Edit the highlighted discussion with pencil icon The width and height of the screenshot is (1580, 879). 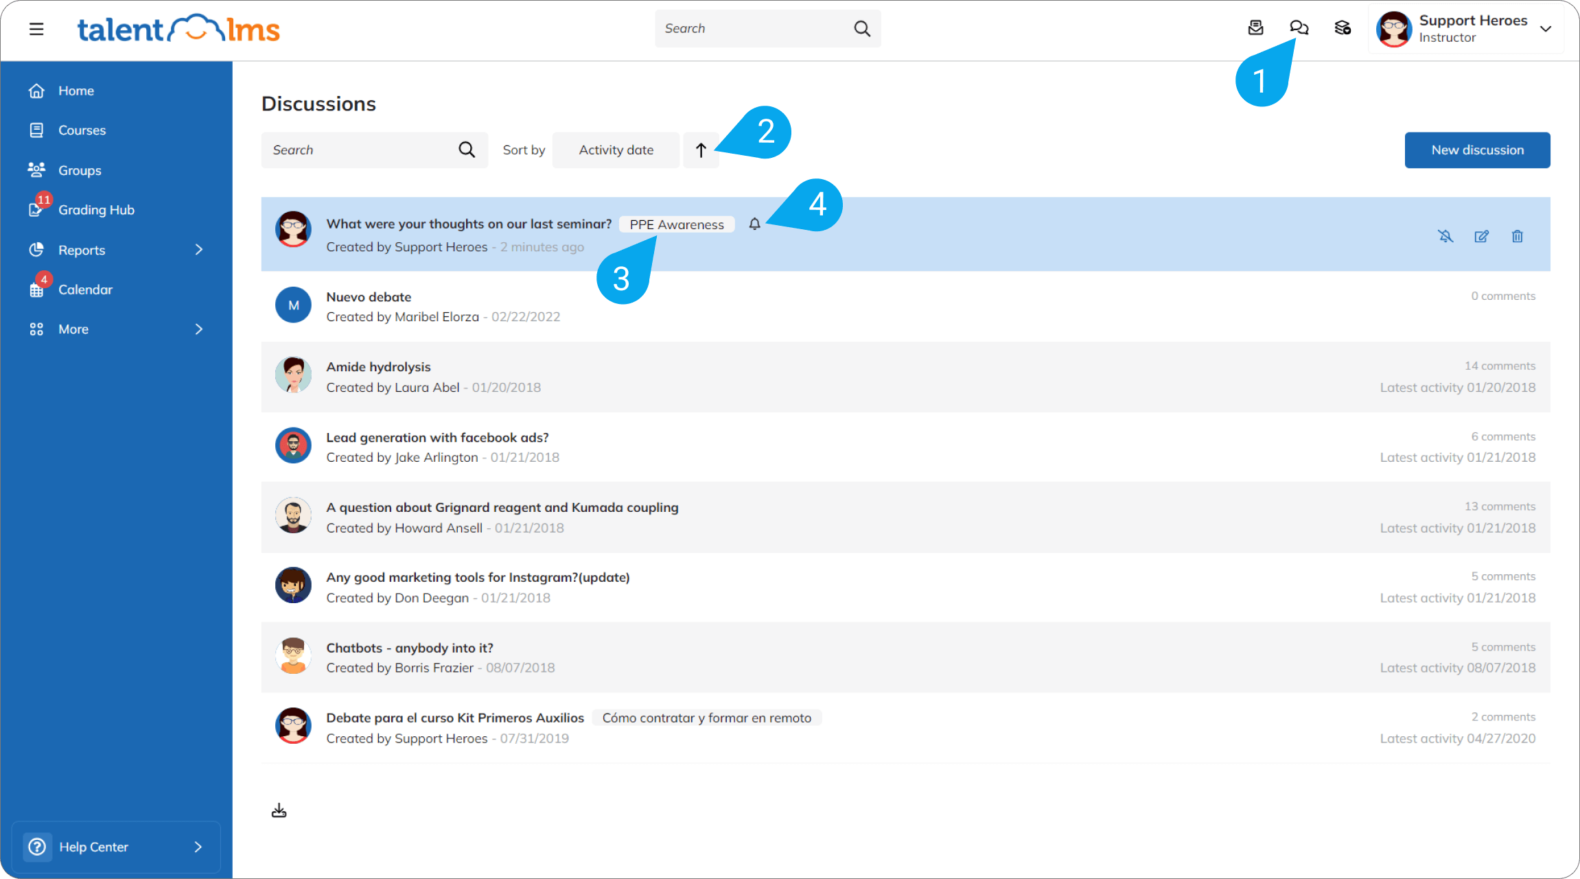(x=1482, y=236)
